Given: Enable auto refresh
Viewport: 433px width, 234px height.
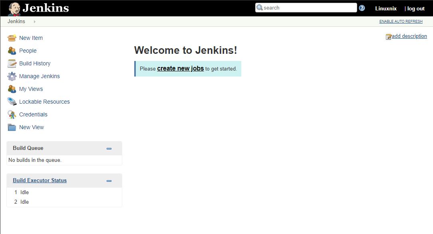Looking at the screenshot, I should click(401, 22).
